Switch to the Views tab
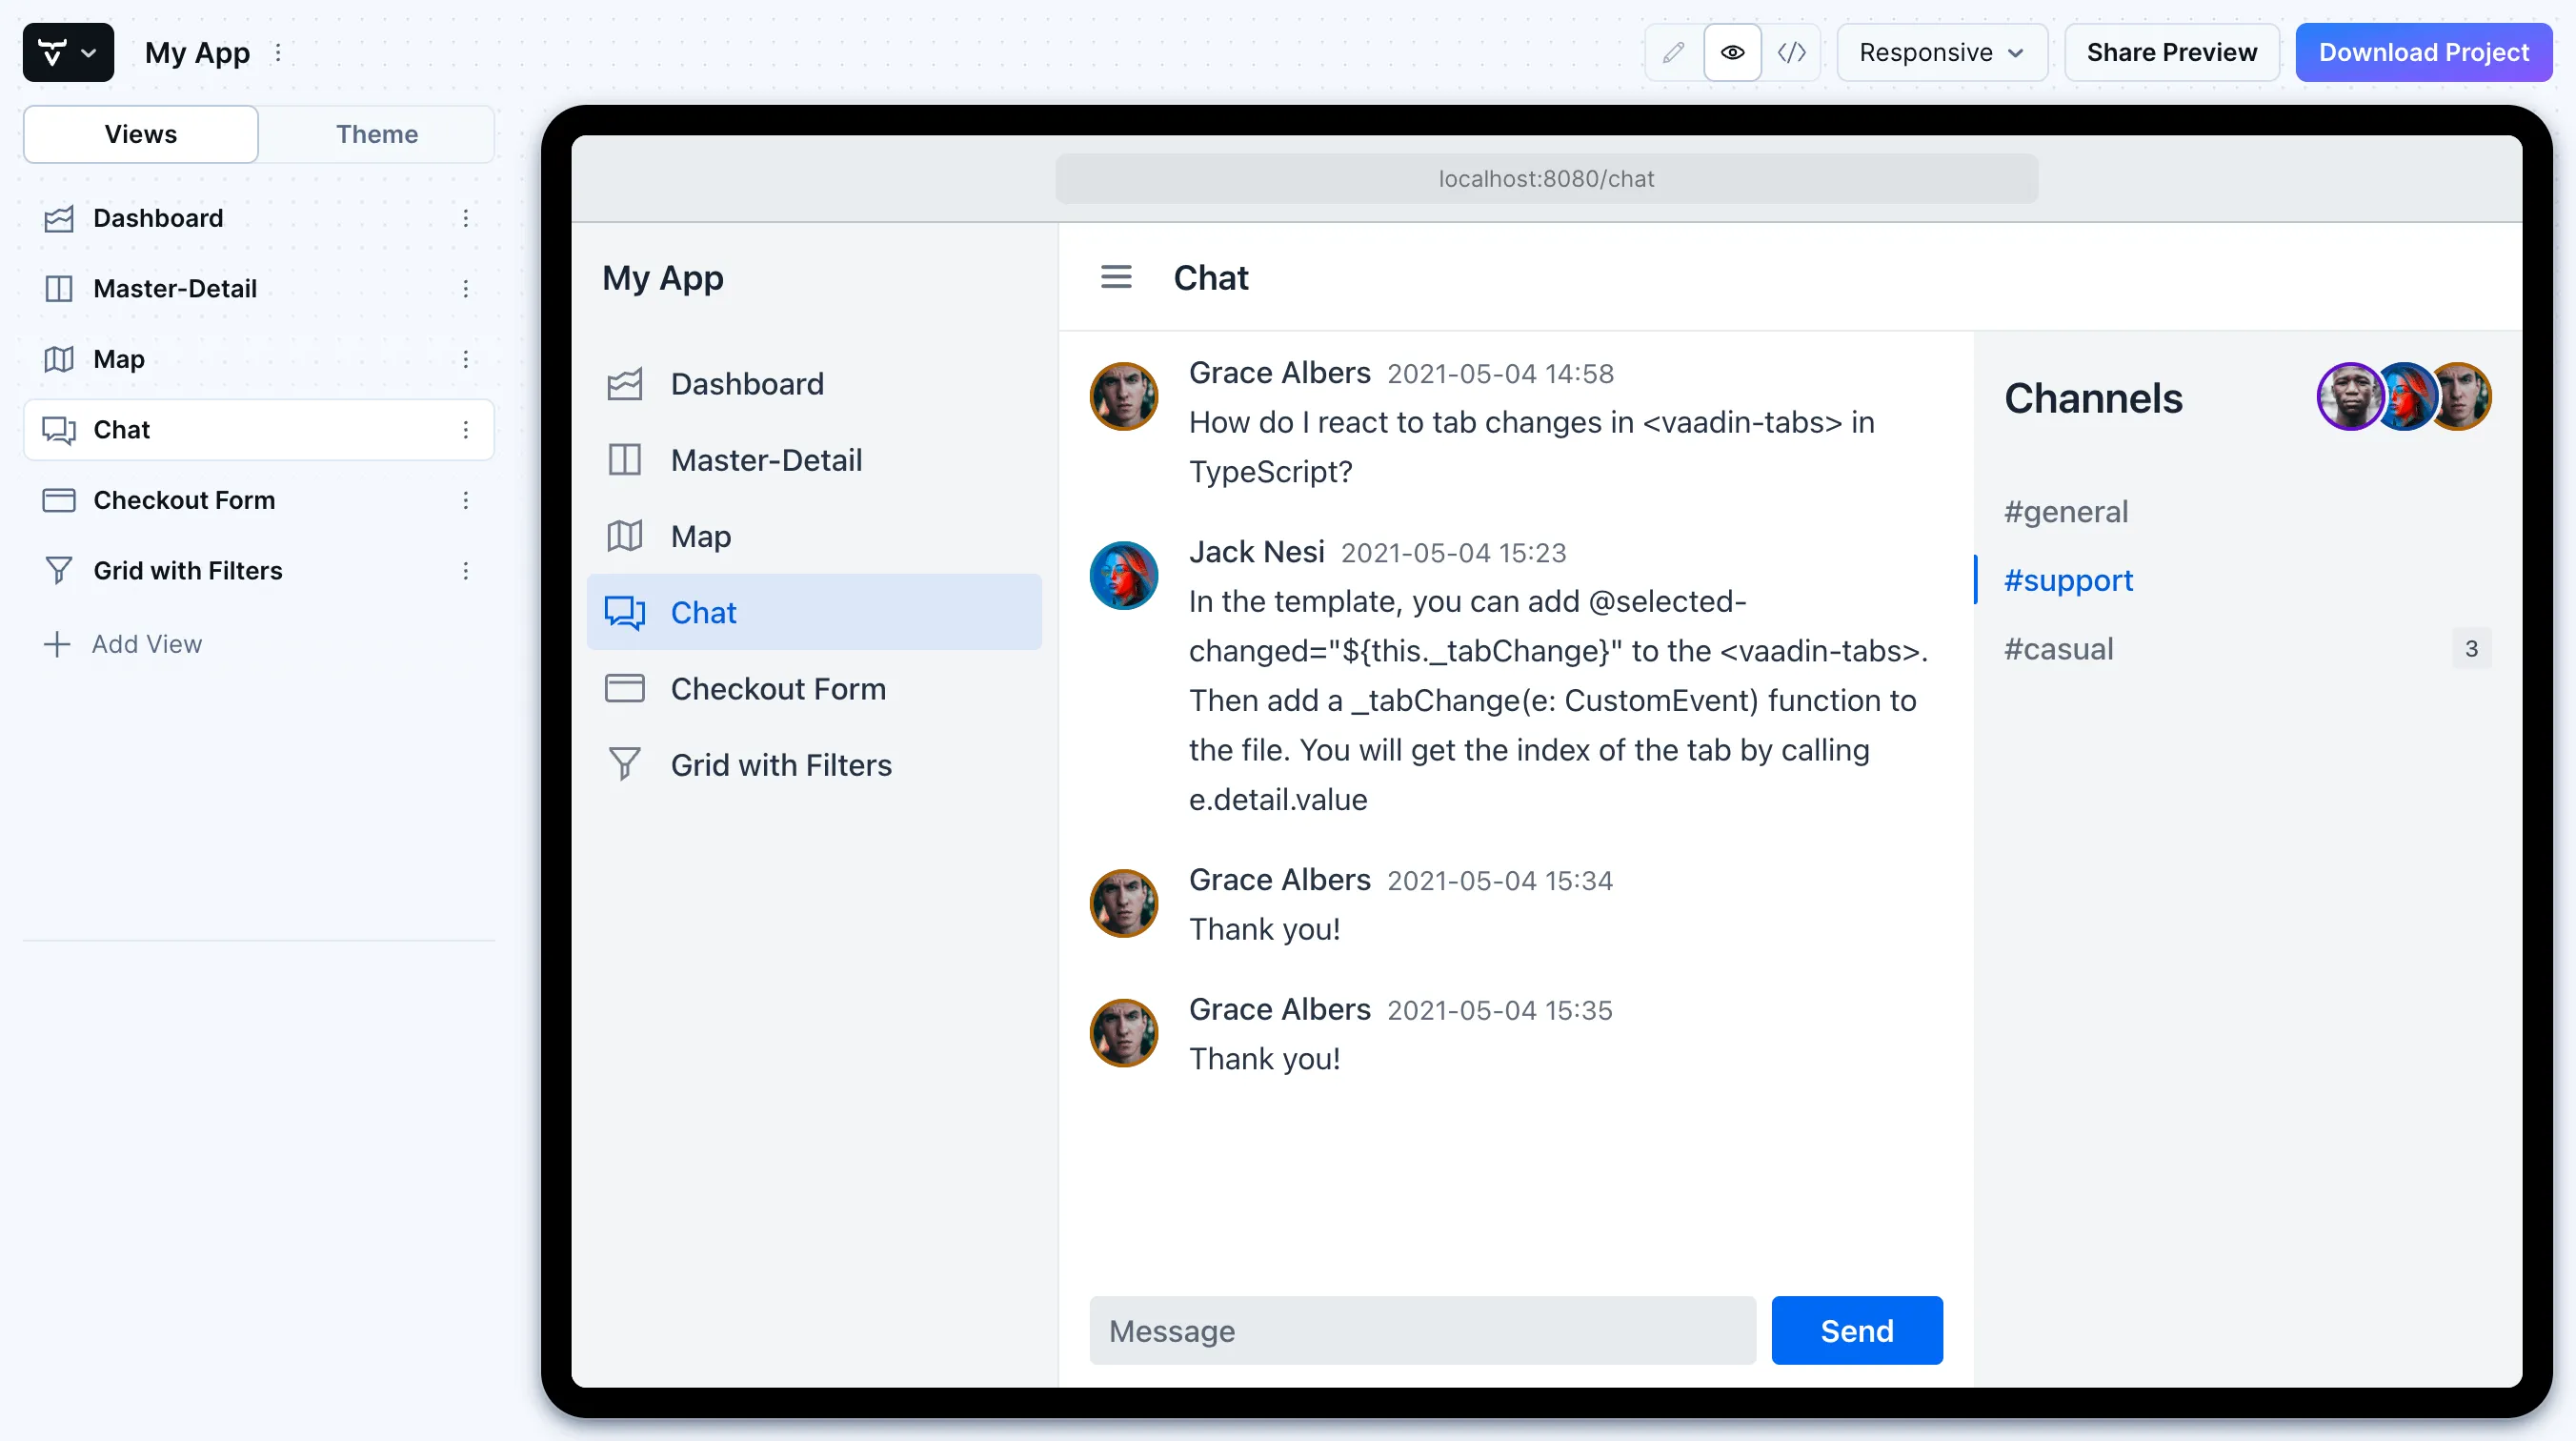The image size is (2576, 1441). 140,134
